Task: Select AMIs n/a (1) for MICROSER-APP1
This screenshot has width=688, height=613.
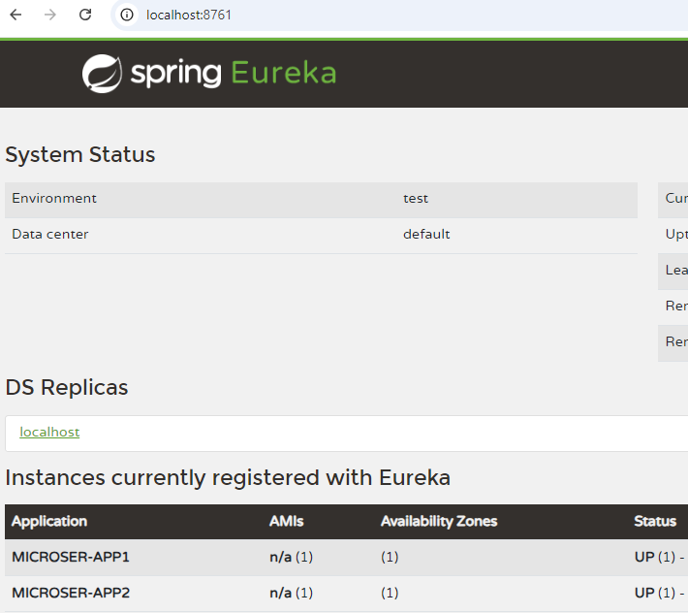Action: [292, 557]
